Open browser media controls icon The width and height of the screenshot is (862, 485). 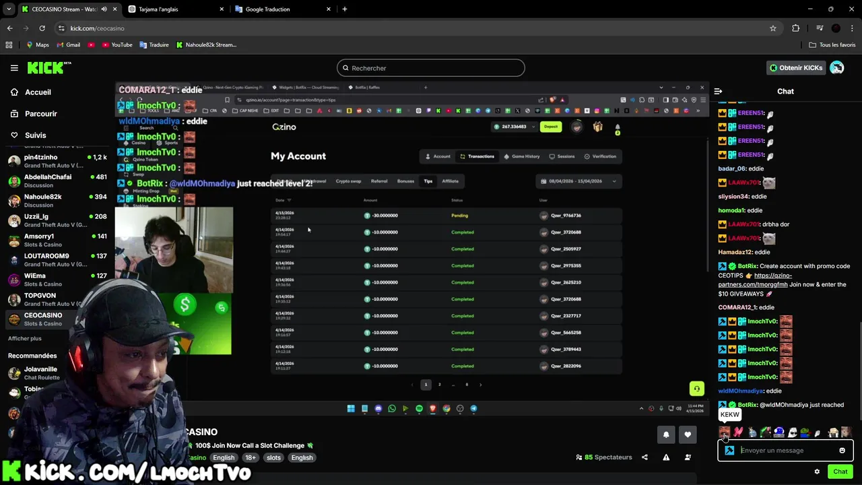tap(819, 28)
